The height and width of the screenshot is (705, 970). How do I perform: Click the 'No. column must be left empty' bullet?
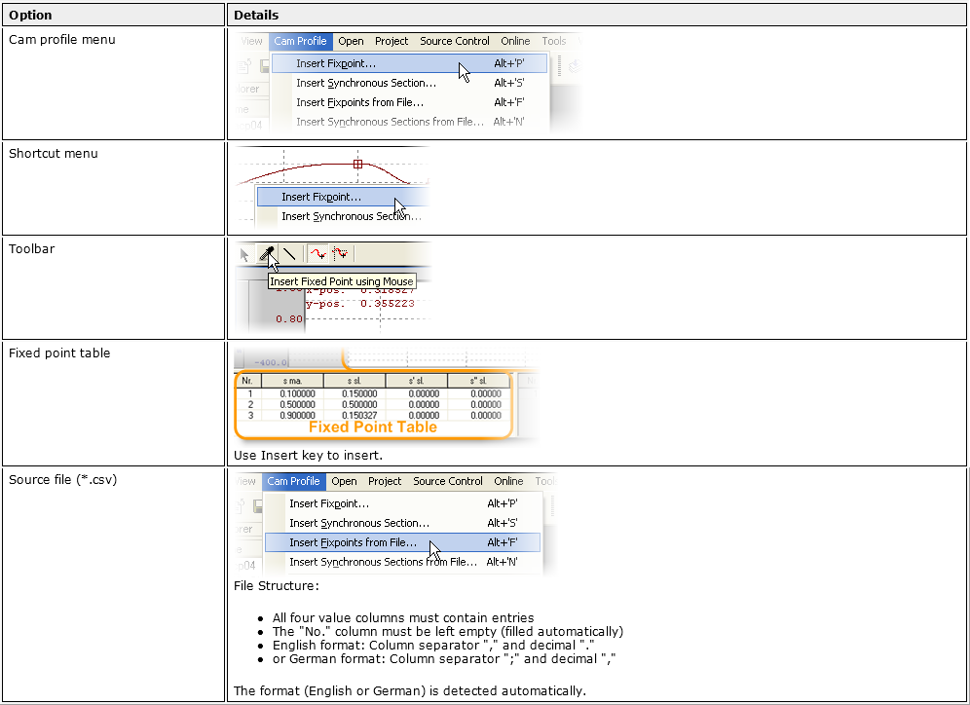click(448, 631)
